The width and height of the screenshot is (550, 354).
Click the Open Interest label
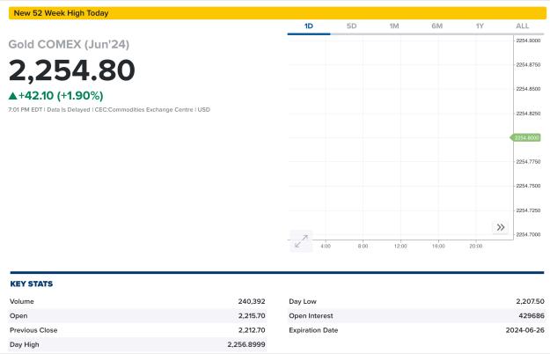[311, 316]
